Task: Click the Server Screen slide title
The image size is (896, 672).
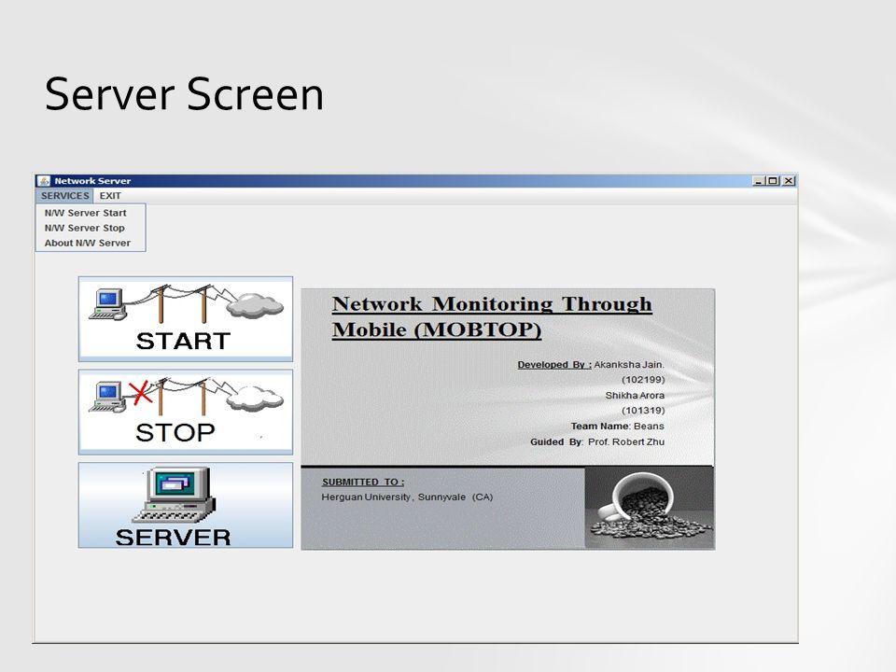Action: [184, 94]
